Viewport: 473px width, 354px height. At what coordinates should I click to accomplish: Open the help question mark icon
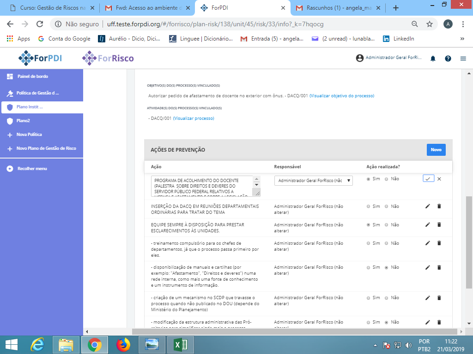[448, 59]
